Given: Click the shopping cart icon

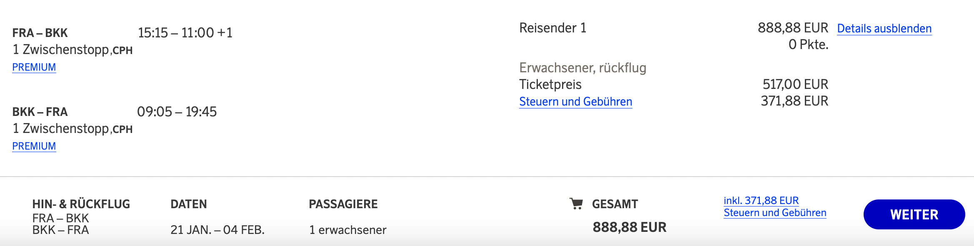Looking at the screenshot, I should (576, 204).
